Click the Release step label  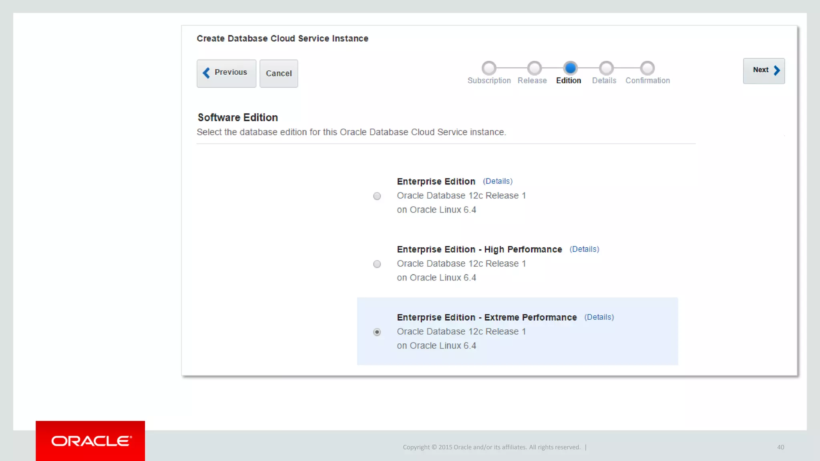point(532,80)
